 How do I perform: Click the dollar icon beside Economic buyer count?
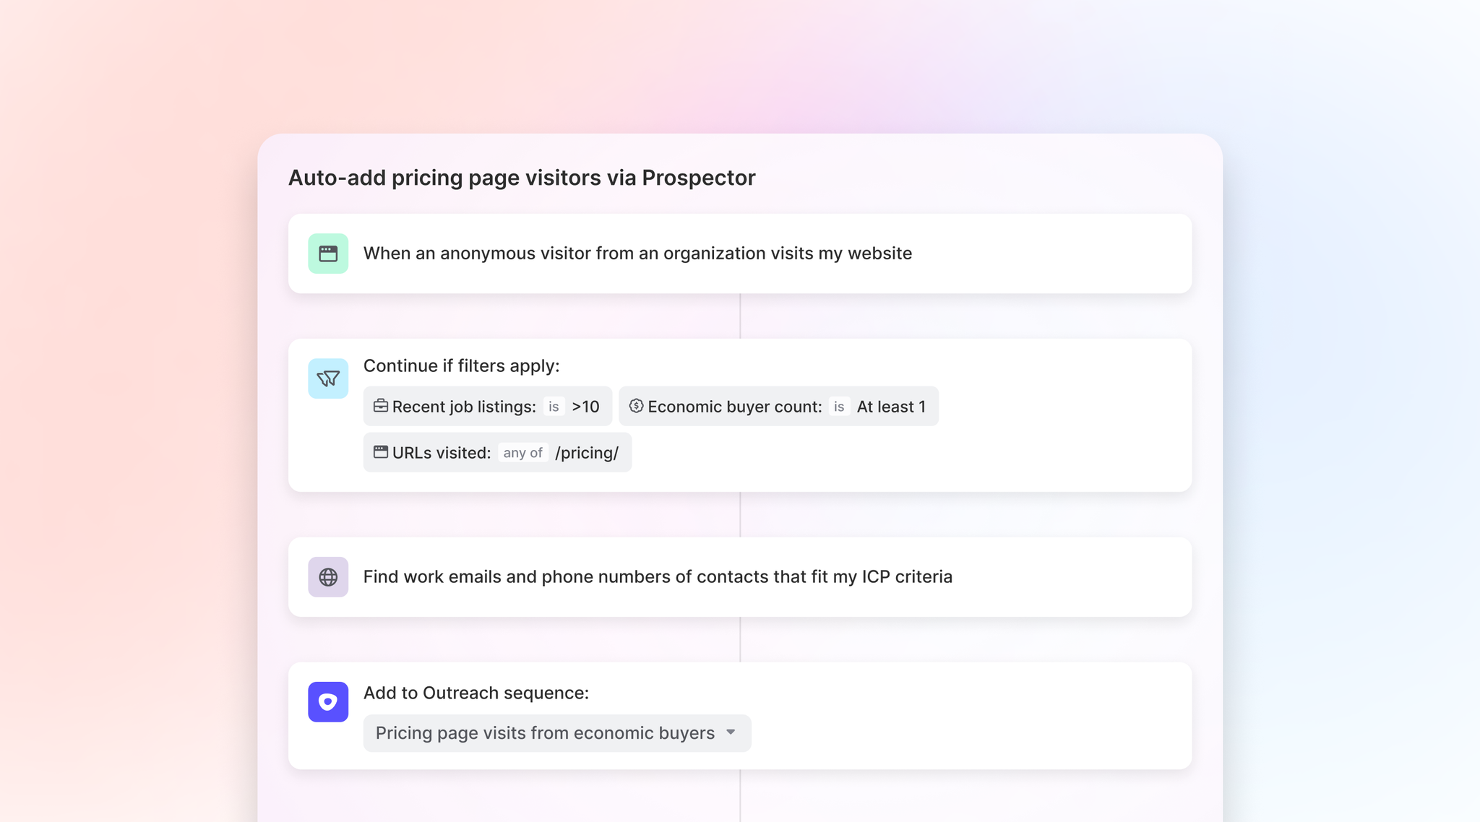pos(636,406)
